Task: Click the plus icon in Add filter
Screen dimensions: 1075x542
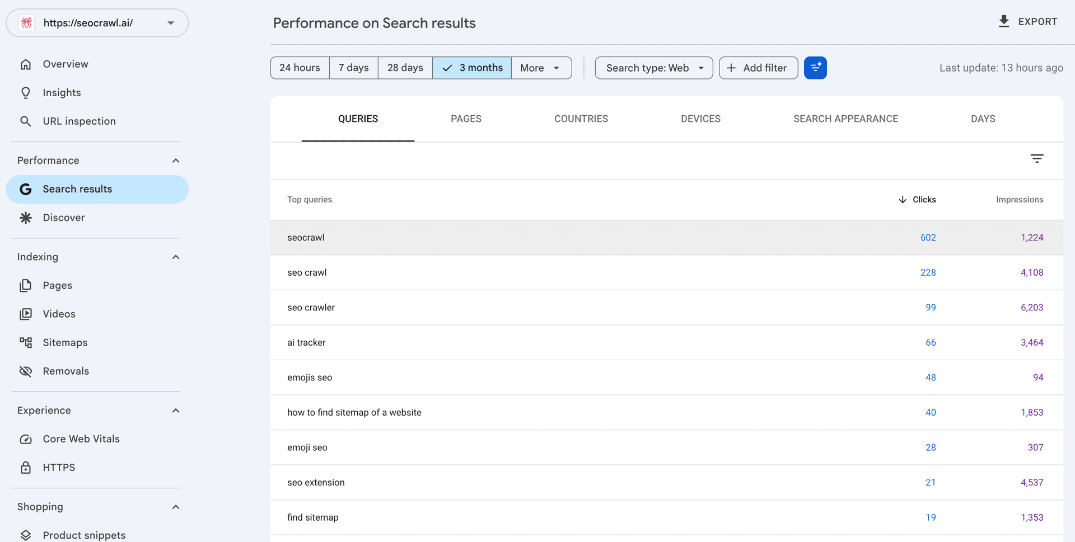Action: pyautogui.click(x=731, y=68)
